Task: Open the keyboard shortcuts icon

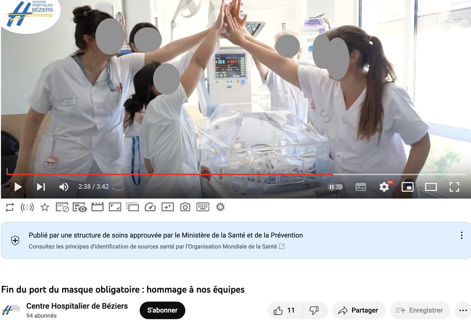Action: coord(203,207)
